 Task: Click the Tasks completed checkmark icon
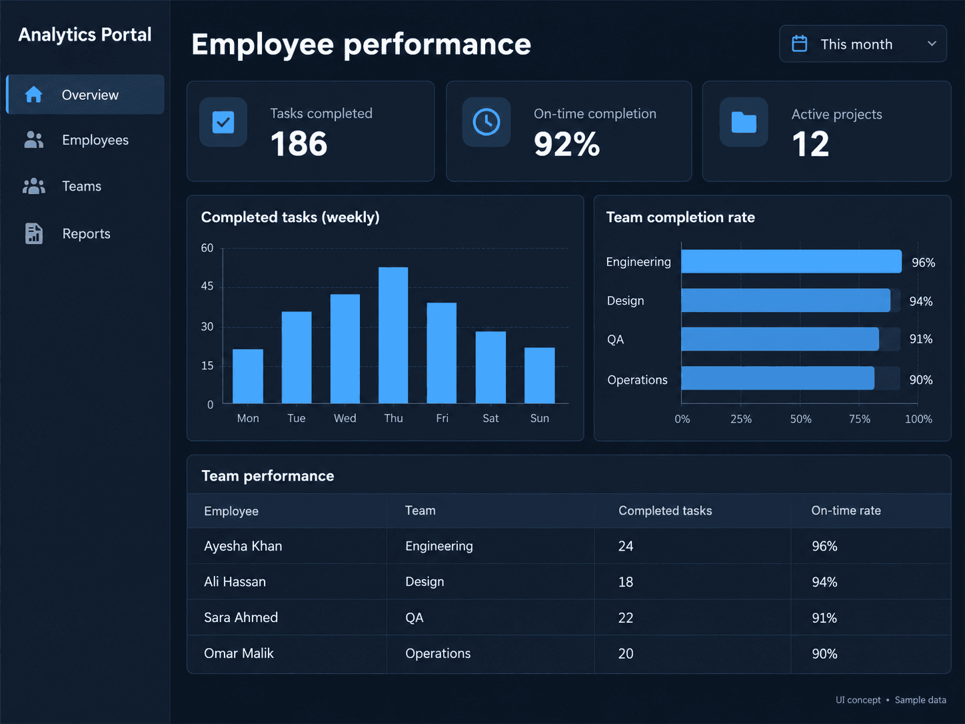[223, 122]
